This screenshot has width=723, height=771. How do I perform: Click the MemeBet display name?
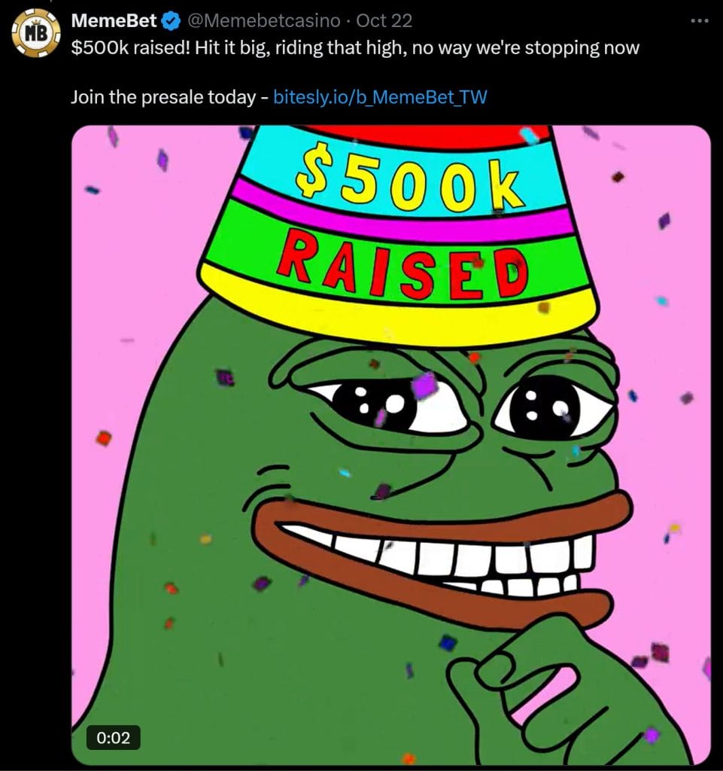coord(114,20)
